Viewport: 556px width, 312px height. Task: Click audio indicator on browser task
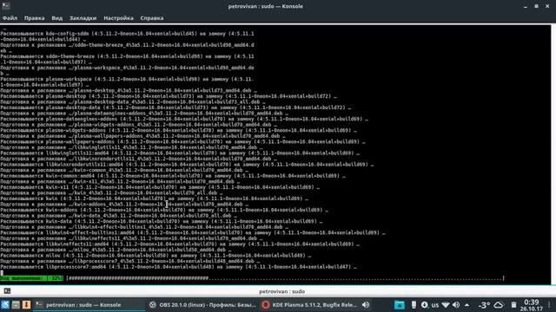pos(366,305)
